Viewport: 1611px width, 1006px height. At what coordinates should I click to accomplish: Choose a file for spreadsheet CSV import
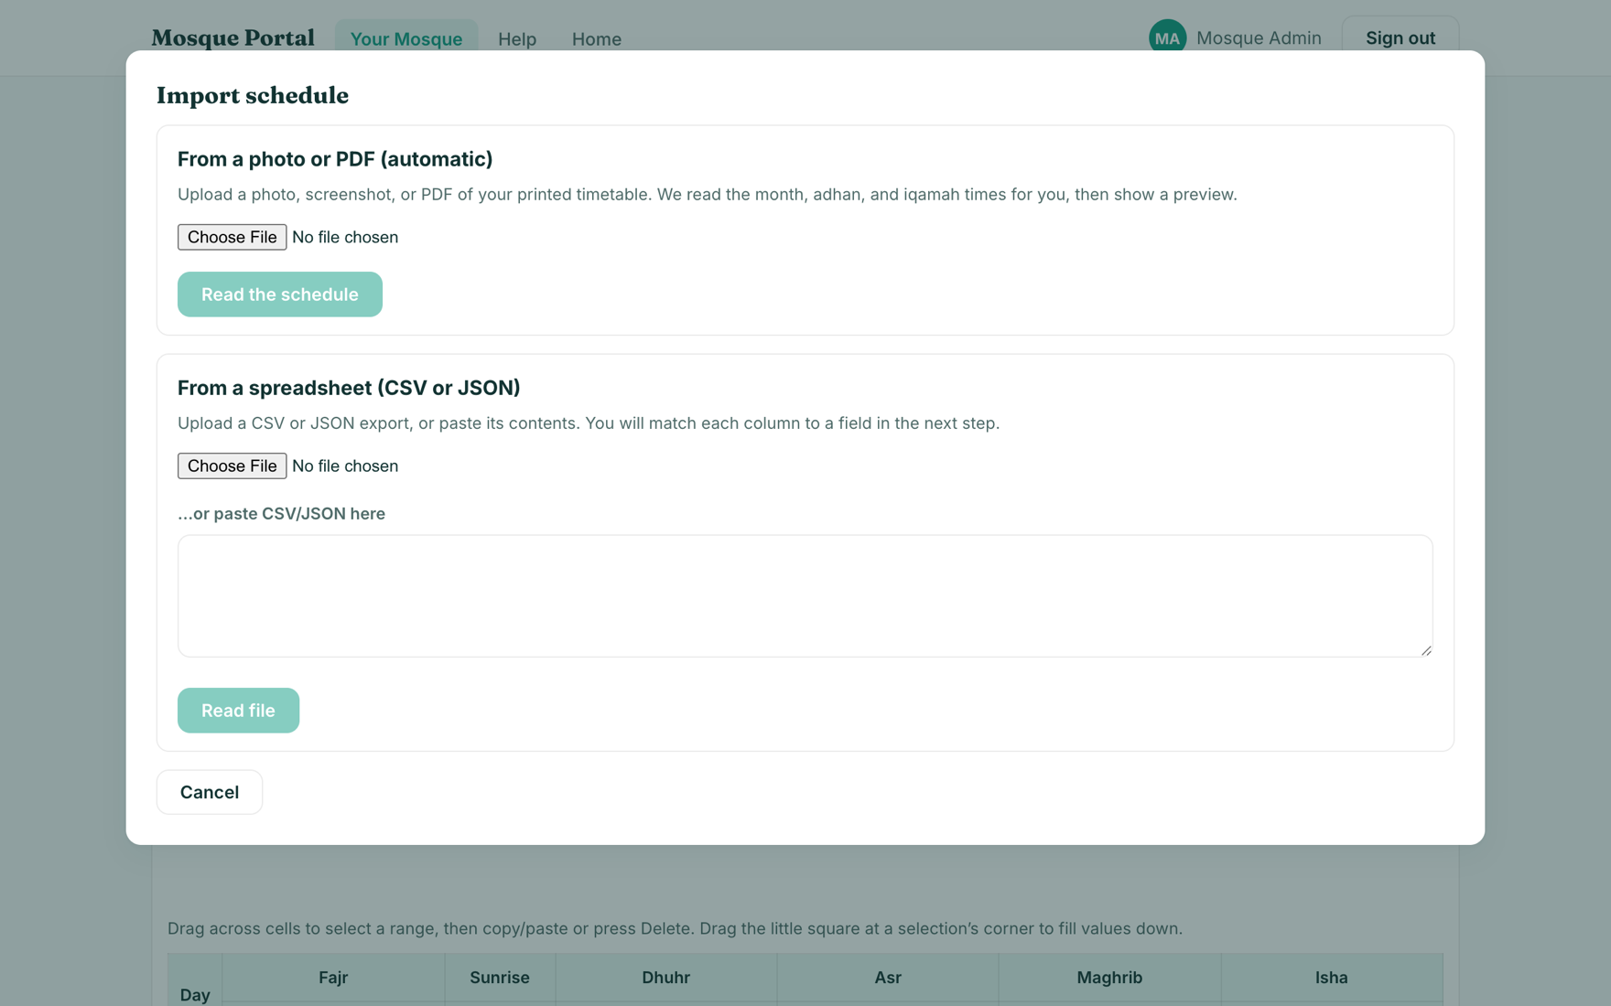(232, 466)
